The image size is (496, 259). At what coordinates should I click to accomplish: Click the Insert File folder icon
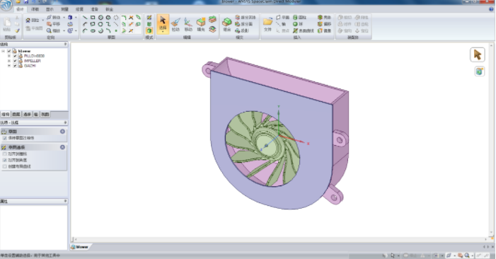(x=267, y=24)
